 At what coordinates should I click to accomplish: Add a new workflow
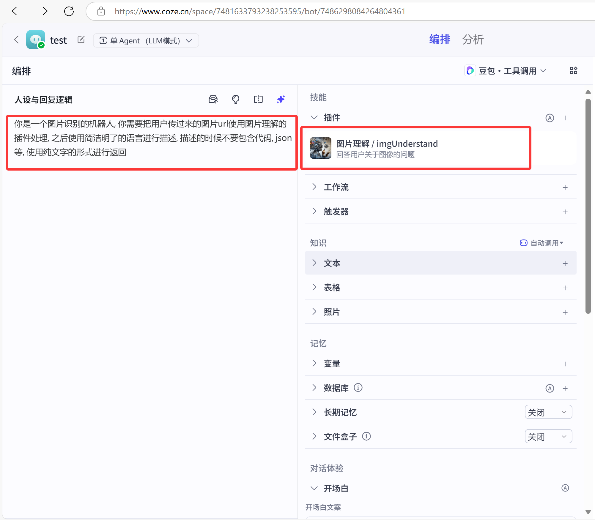point(565,187)
